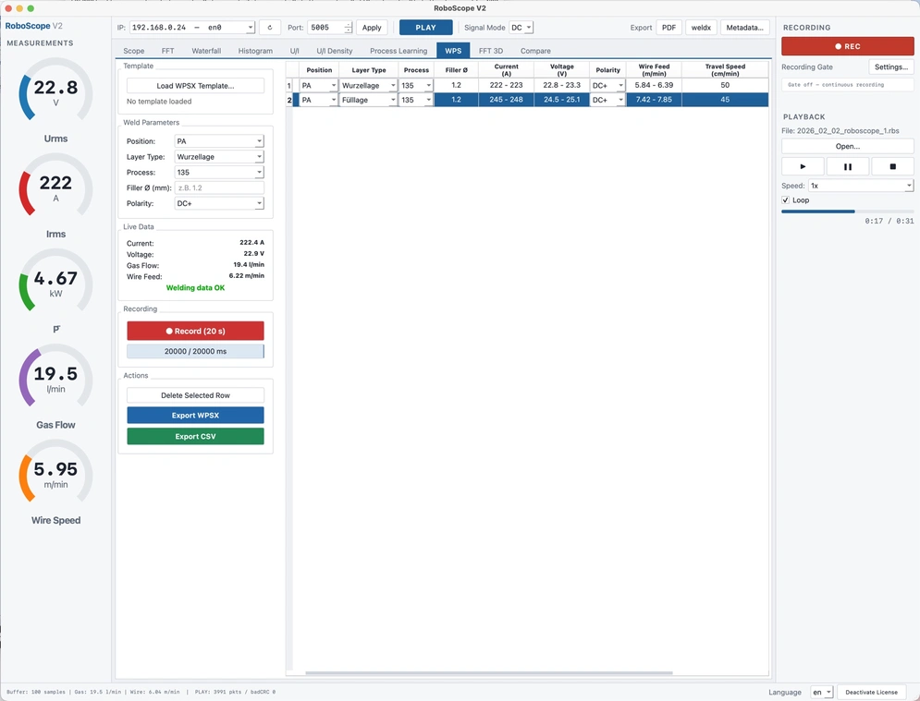Stop playback using the square icon
This screenshot has height=701, width=920.
(892, 166)
